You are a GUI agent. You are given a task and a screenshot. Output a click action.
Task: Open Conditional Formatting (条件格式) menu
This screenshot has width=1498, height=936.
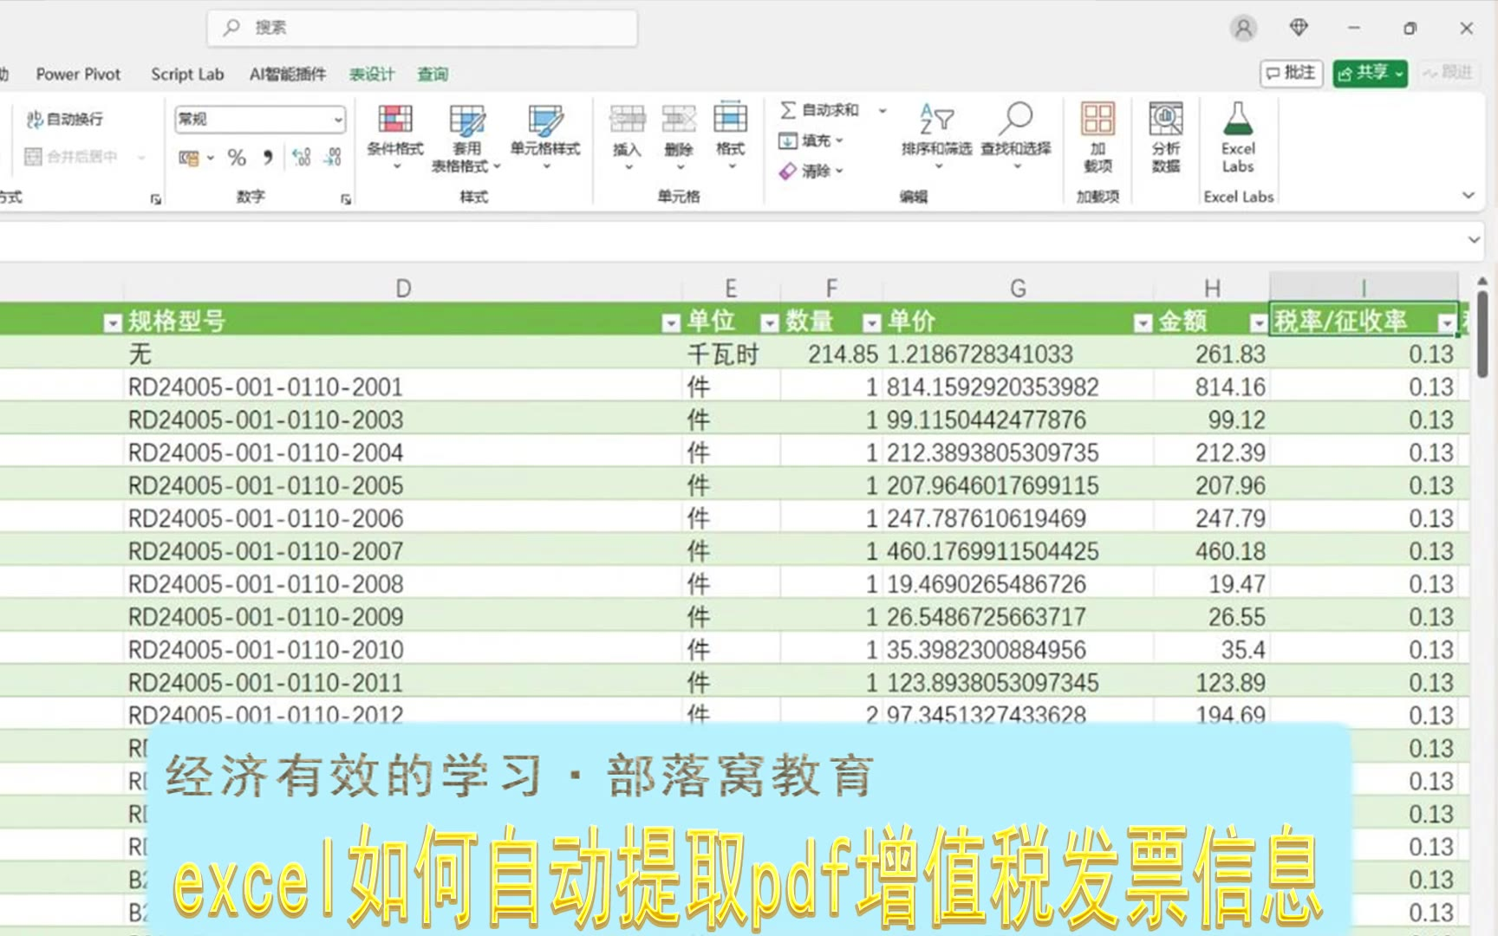click(395, 130)
